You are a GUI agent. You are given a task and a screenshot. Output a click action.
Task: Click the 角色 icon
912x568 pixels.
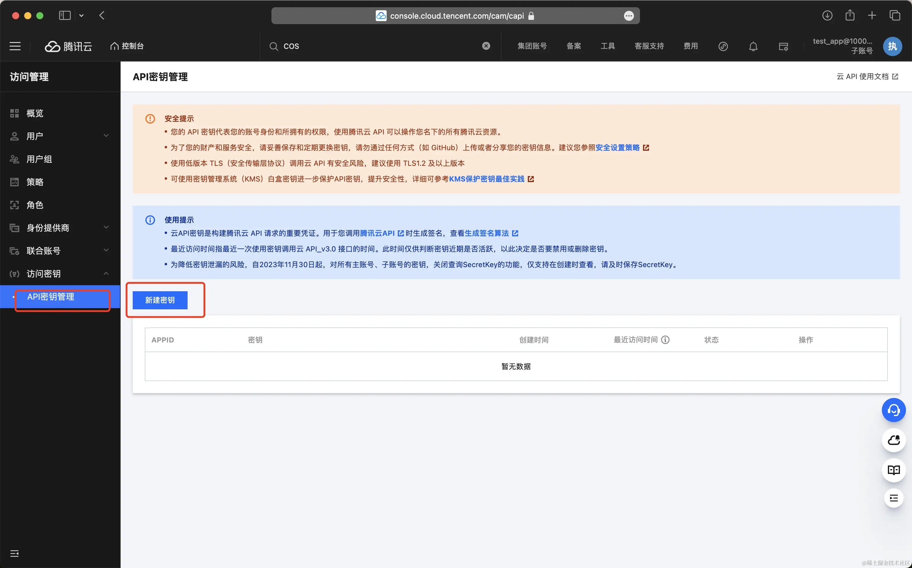[x=14, y=205]
